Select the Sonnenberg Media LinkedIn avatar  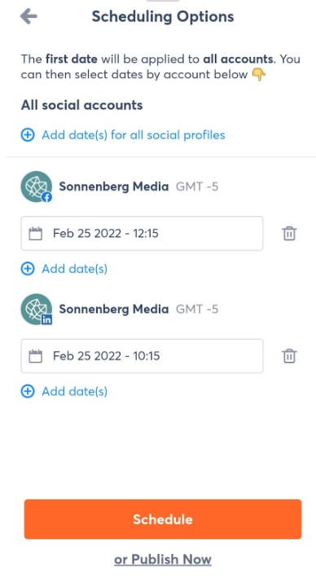pyautogui.click(x=36, y=310)
